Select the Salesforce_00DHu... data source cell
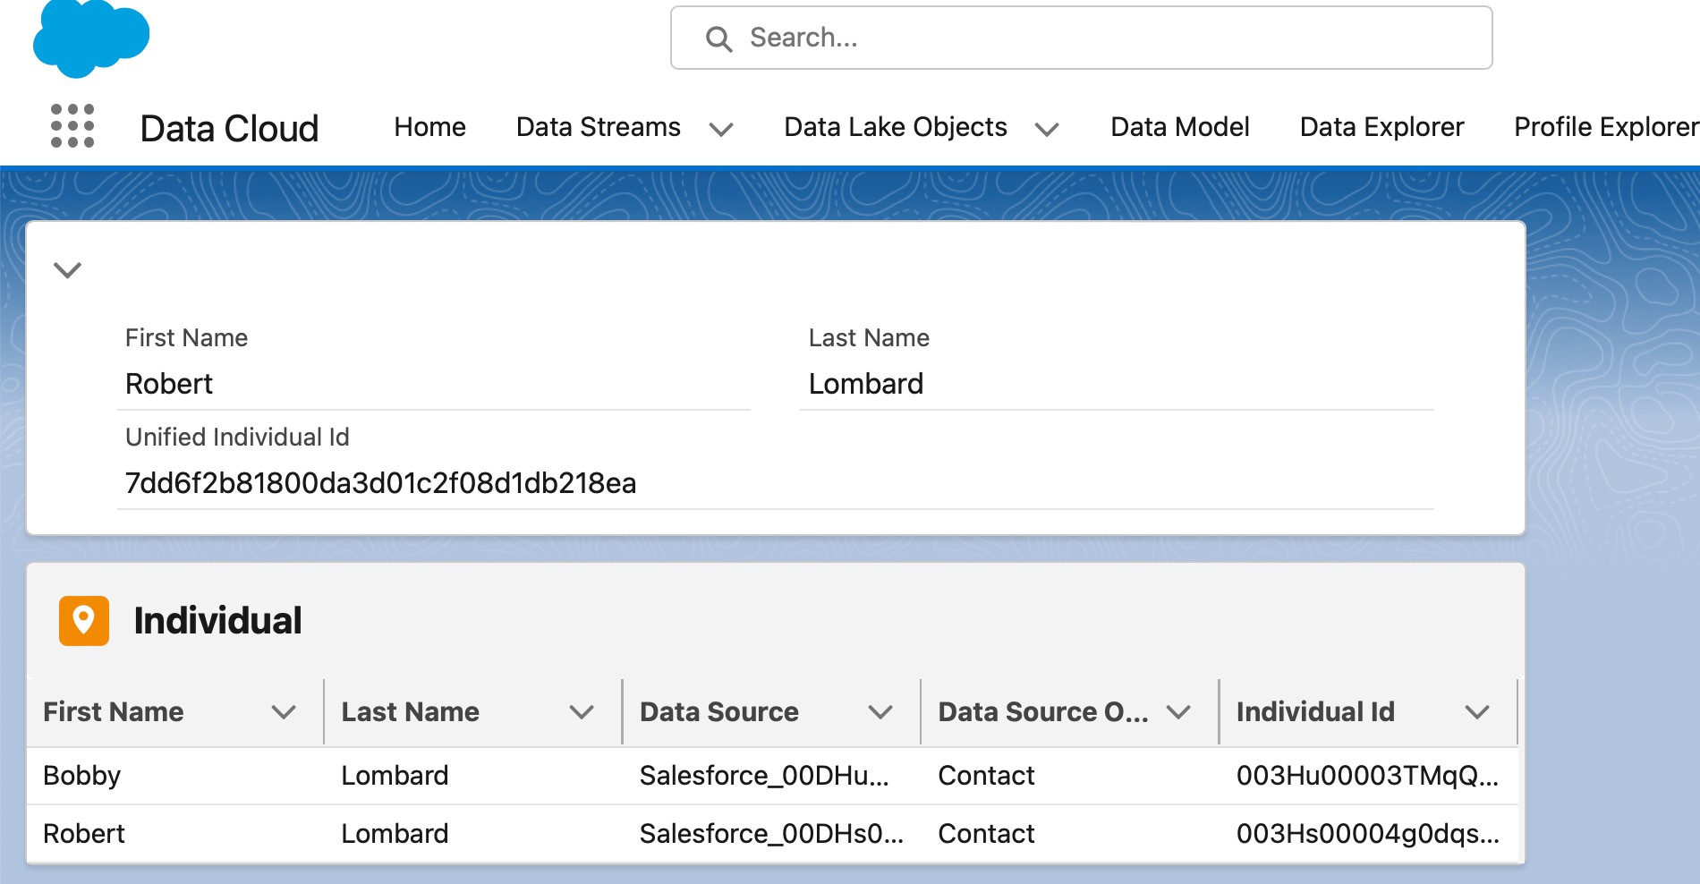Viewport: 1700px width, 884px height. (764, 776)
